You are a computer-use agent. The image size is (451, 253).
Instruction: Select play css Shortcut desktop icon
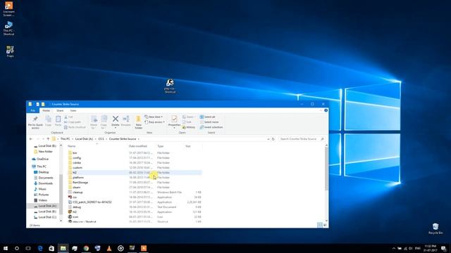click(170, 86)
